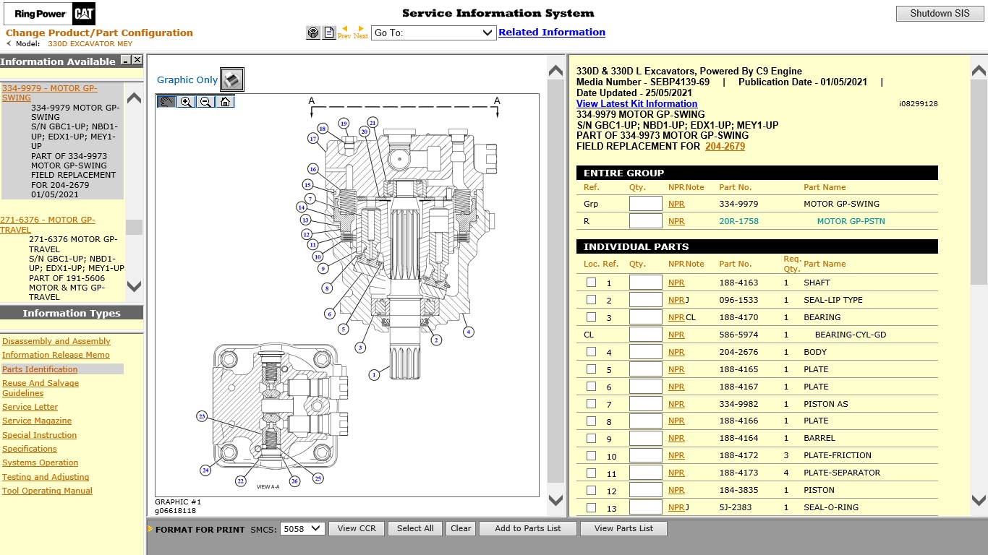Viewport: 988px width, 555px height.
Task: Check the box for SHAFT part 188-4163
Action: 592,283
